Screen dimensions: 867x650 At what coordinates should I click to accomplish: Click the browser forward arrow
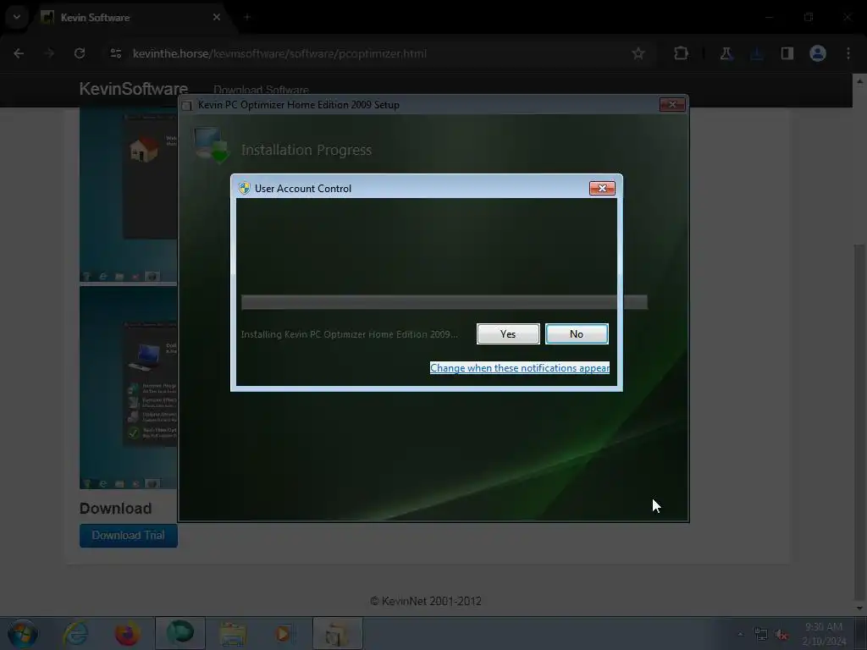49,53
